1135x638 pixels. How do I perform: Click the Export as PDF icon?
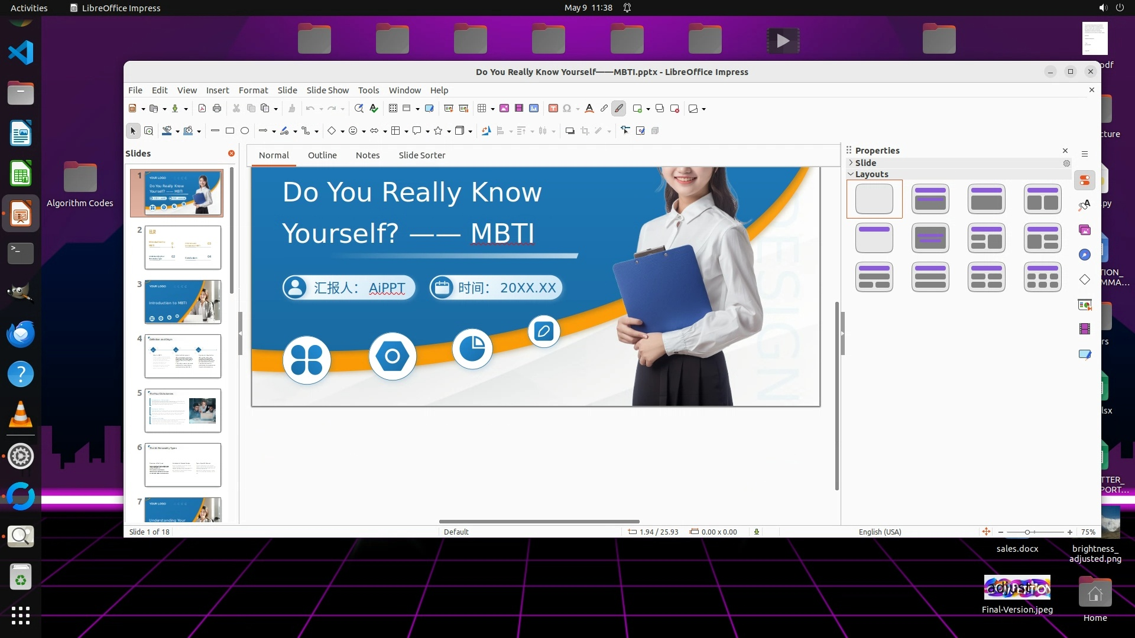tap(202, 108)
